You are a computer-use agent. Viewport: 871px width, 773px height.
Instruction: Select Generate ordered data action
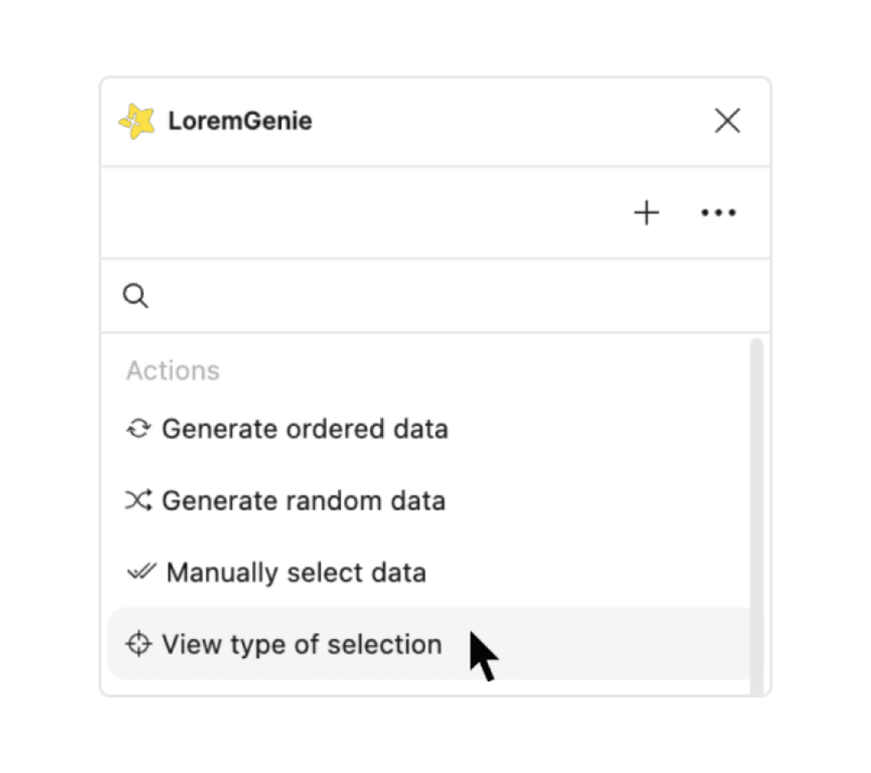(305, 429)
